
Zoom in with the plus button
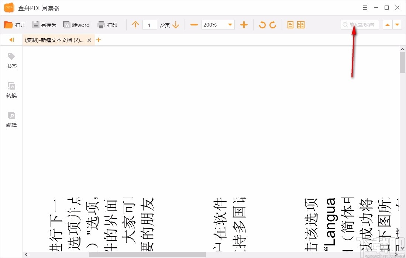point(244,25)
